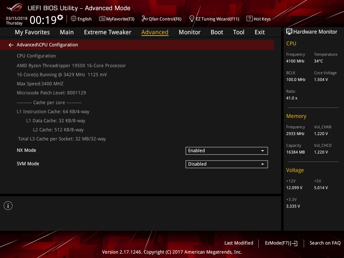Open the clock settings gear icon

pos(60,17)
